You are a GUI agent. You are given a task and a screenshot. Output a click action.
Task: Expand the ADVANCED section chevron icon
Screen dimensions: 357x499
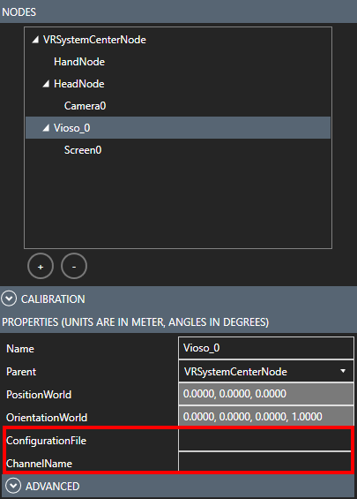tap(13, 486)
